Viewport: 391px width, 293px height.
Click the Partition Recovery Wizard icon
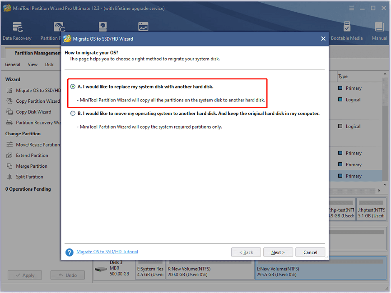[x=9, y=123]
